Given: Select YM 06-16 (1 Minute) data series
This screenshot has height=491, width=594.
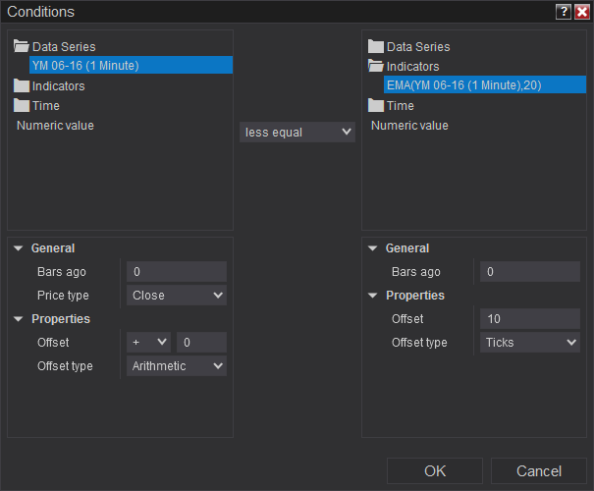Looking at the screenshot, I should tap(85, 66).
